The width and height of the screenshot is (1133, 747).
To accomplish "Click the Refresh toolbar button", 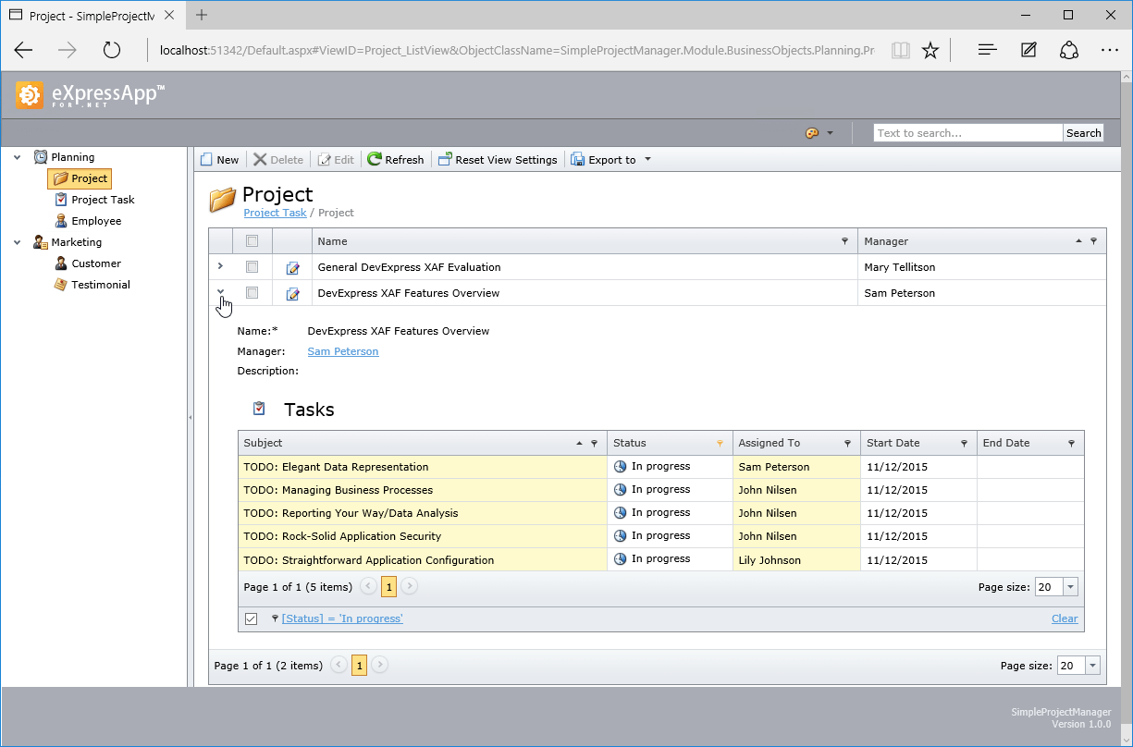I will coord(396,160).
